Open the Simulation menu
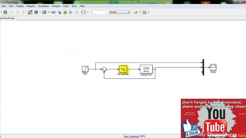246x138 pixels. point(43,6)
